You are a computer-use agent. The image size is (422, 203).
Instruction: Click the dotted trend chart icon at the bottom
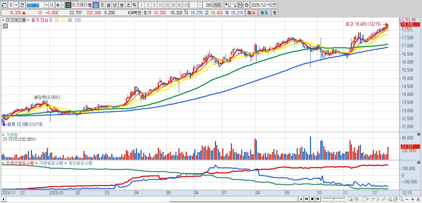tap(362, 199)
